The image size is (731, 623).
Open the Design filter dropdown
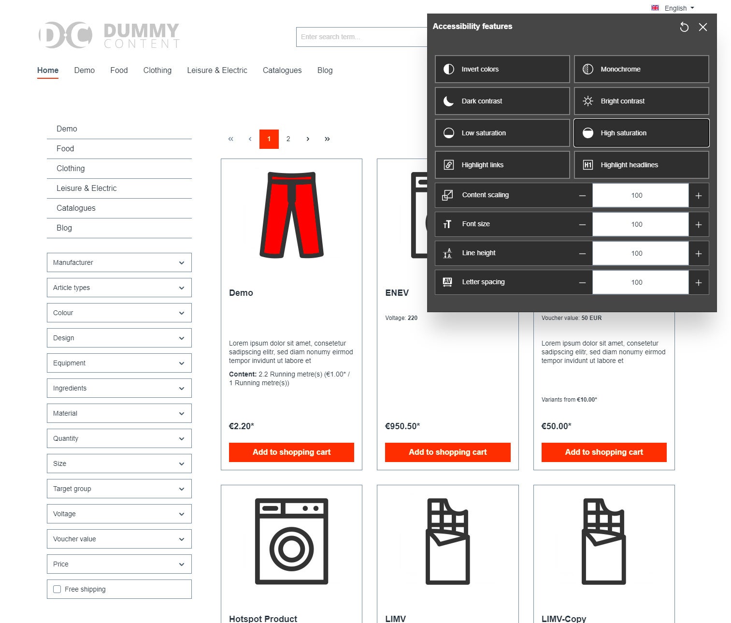click(x=119, y=338)
